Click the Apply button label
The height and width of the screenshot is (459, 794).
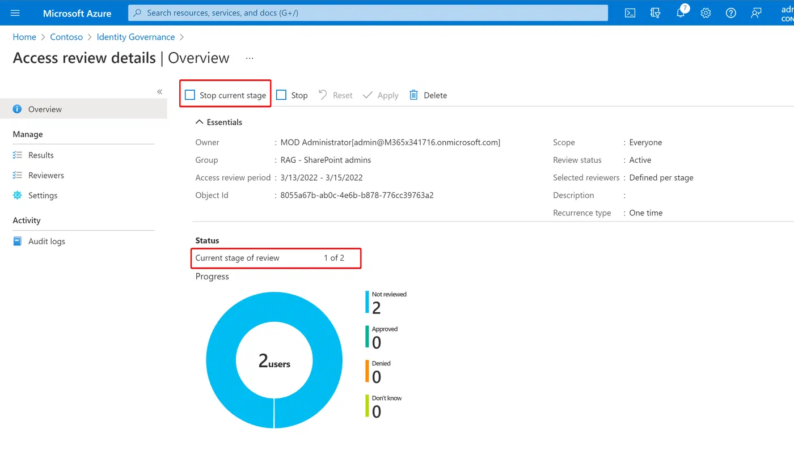388,95
